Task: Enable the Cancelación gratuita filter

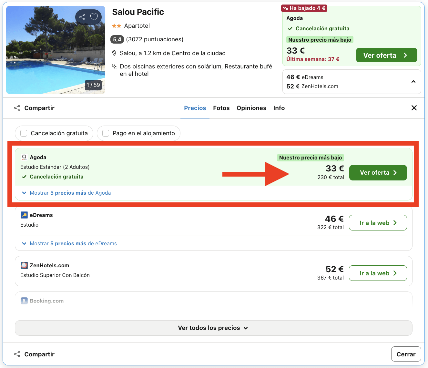Action: pyautogui.click(x=24, y=133)
